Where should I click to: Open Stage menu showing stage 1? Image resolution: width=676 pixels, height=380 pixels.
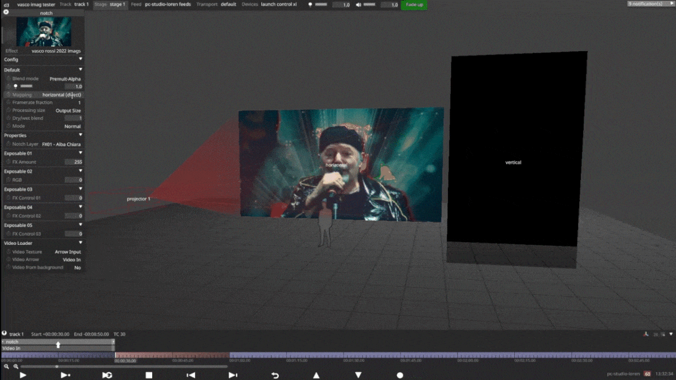tap(110, 4)
